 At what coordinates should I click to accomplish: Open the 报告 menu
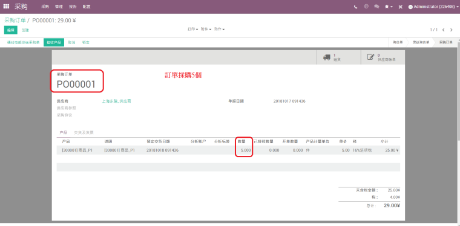(x=73, y=7)
